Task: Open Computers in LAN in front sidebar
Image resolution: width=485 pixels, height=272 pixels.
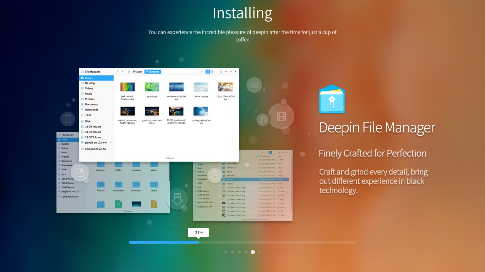Action: tap(96, 149)
